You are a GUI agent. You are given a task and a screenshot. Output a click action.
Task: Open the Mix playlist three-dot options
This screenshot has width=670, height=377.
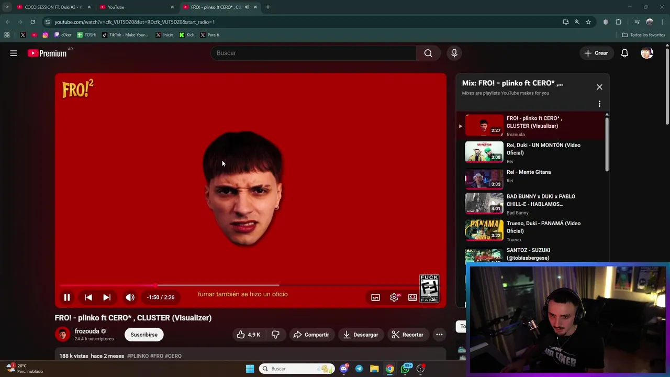pyautogui.click(x=599, y=104)
